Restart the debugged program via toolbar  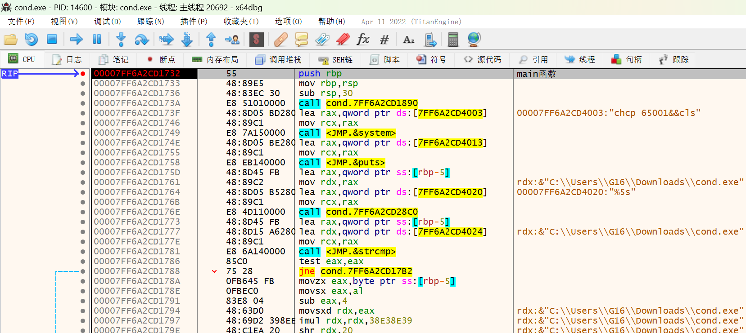point(31,40)
